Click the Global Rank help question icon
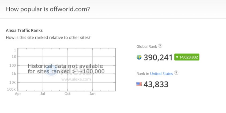This screenshot has height=113, width=226. pyautogui.click(x=160, y=46)
